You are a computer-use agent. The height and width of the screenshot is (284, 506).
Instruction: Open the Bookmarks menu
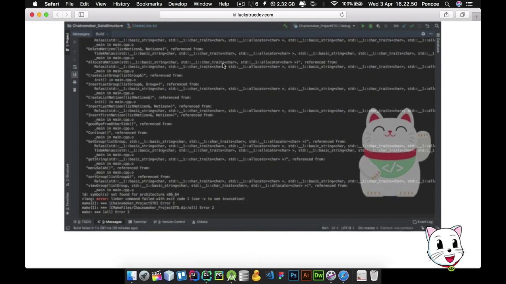pyautogui.click(x=149, y=4)
